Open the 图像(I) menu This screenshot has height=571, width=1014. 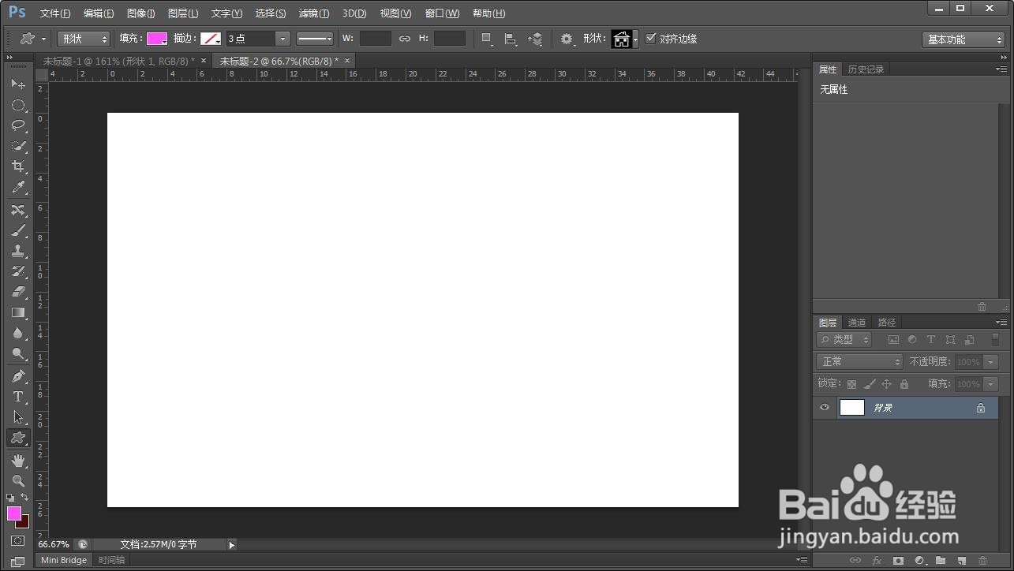point(141,13)
